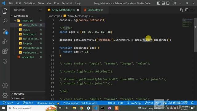Collapse the javascript folder
The image size is (197, 111).
(28, 21)
